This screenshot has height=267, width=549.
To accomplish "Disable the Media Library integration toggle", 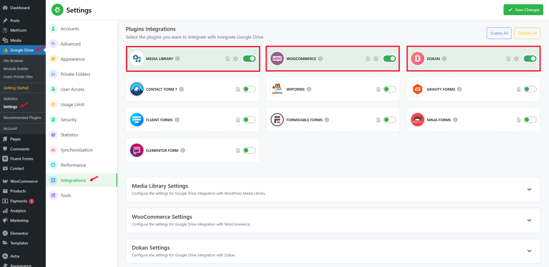I will point(249,59).
